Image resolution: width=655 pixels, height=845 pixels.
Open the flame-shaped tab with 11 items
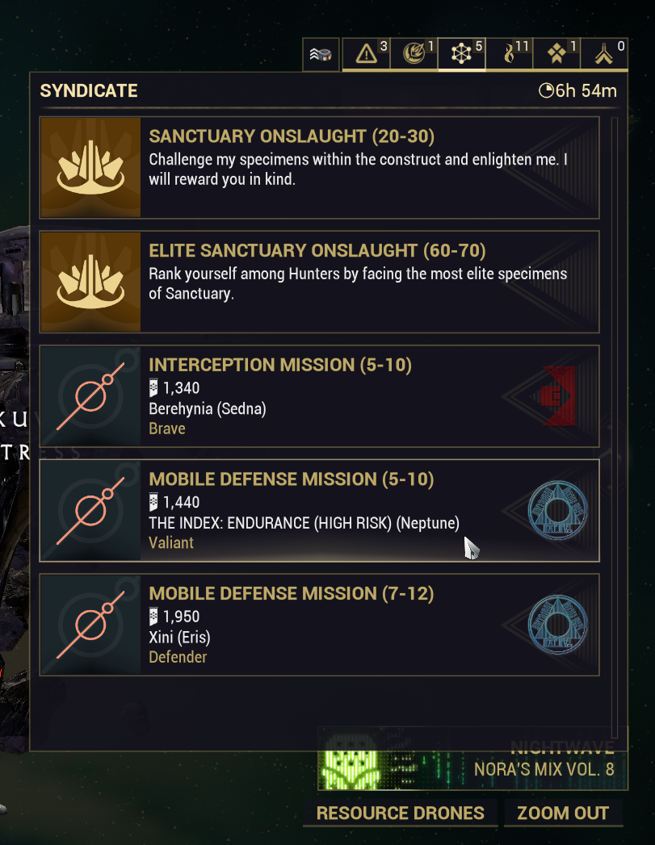[x=509, y=54]
